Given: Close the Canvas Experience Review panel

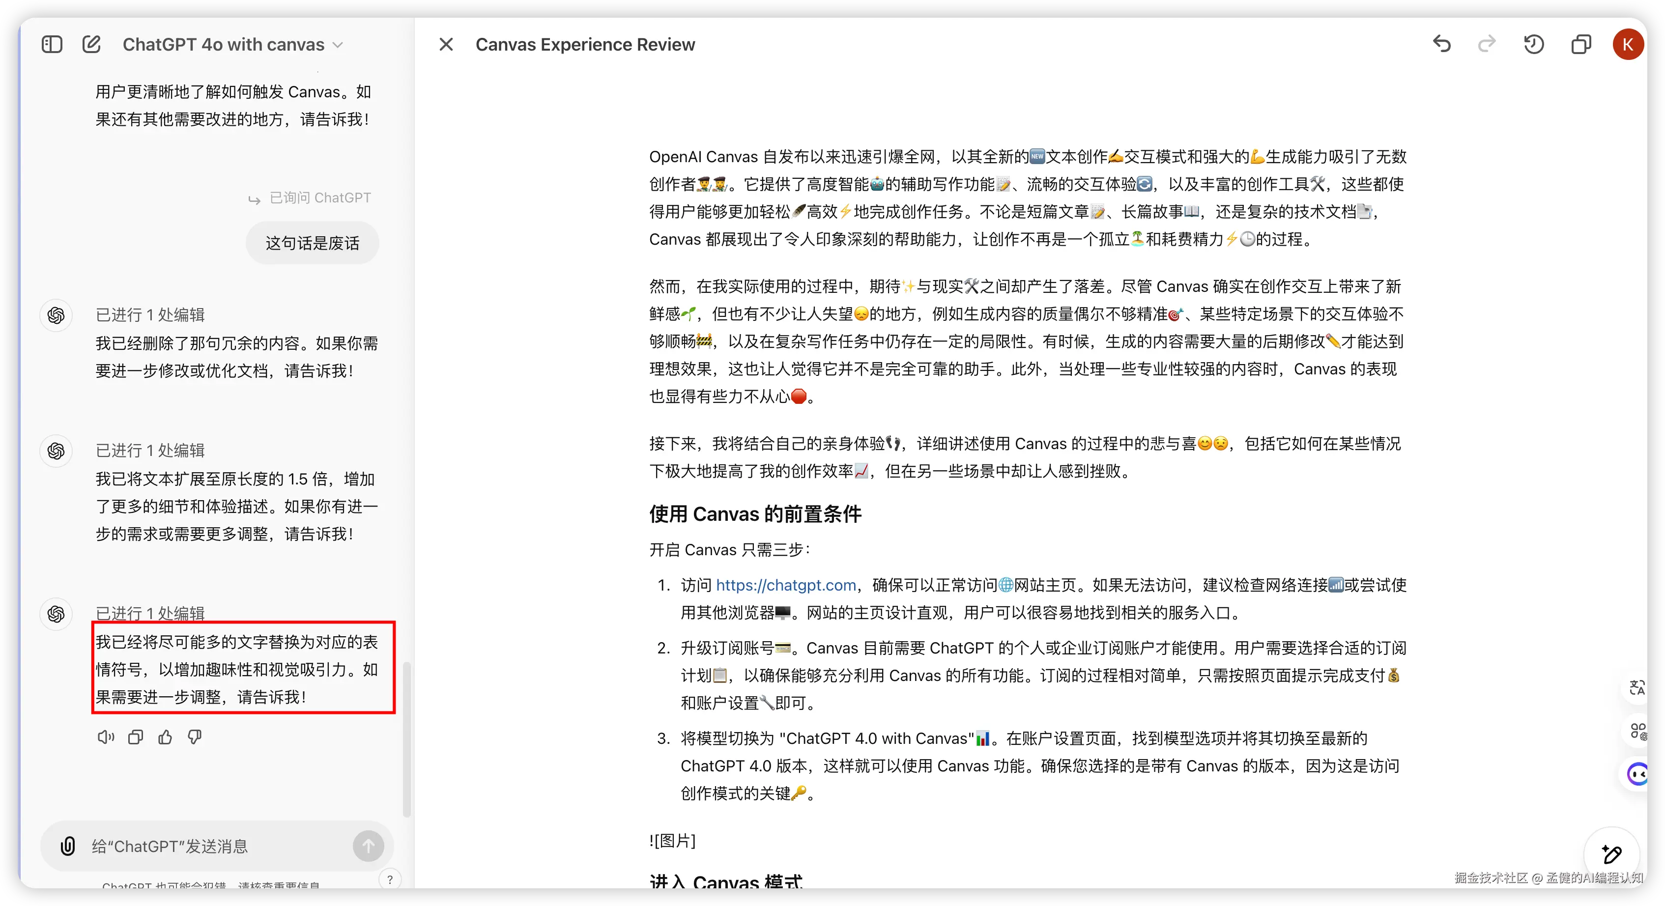Looking at the screenshot, I should (446, 44).
